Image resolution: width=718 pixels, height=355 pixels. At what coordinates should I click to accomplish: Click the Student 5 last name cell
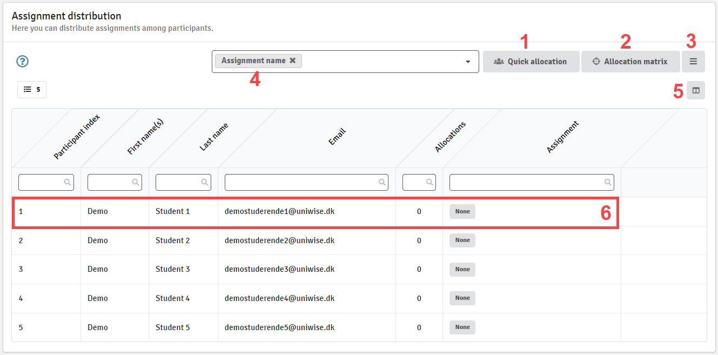183,327
